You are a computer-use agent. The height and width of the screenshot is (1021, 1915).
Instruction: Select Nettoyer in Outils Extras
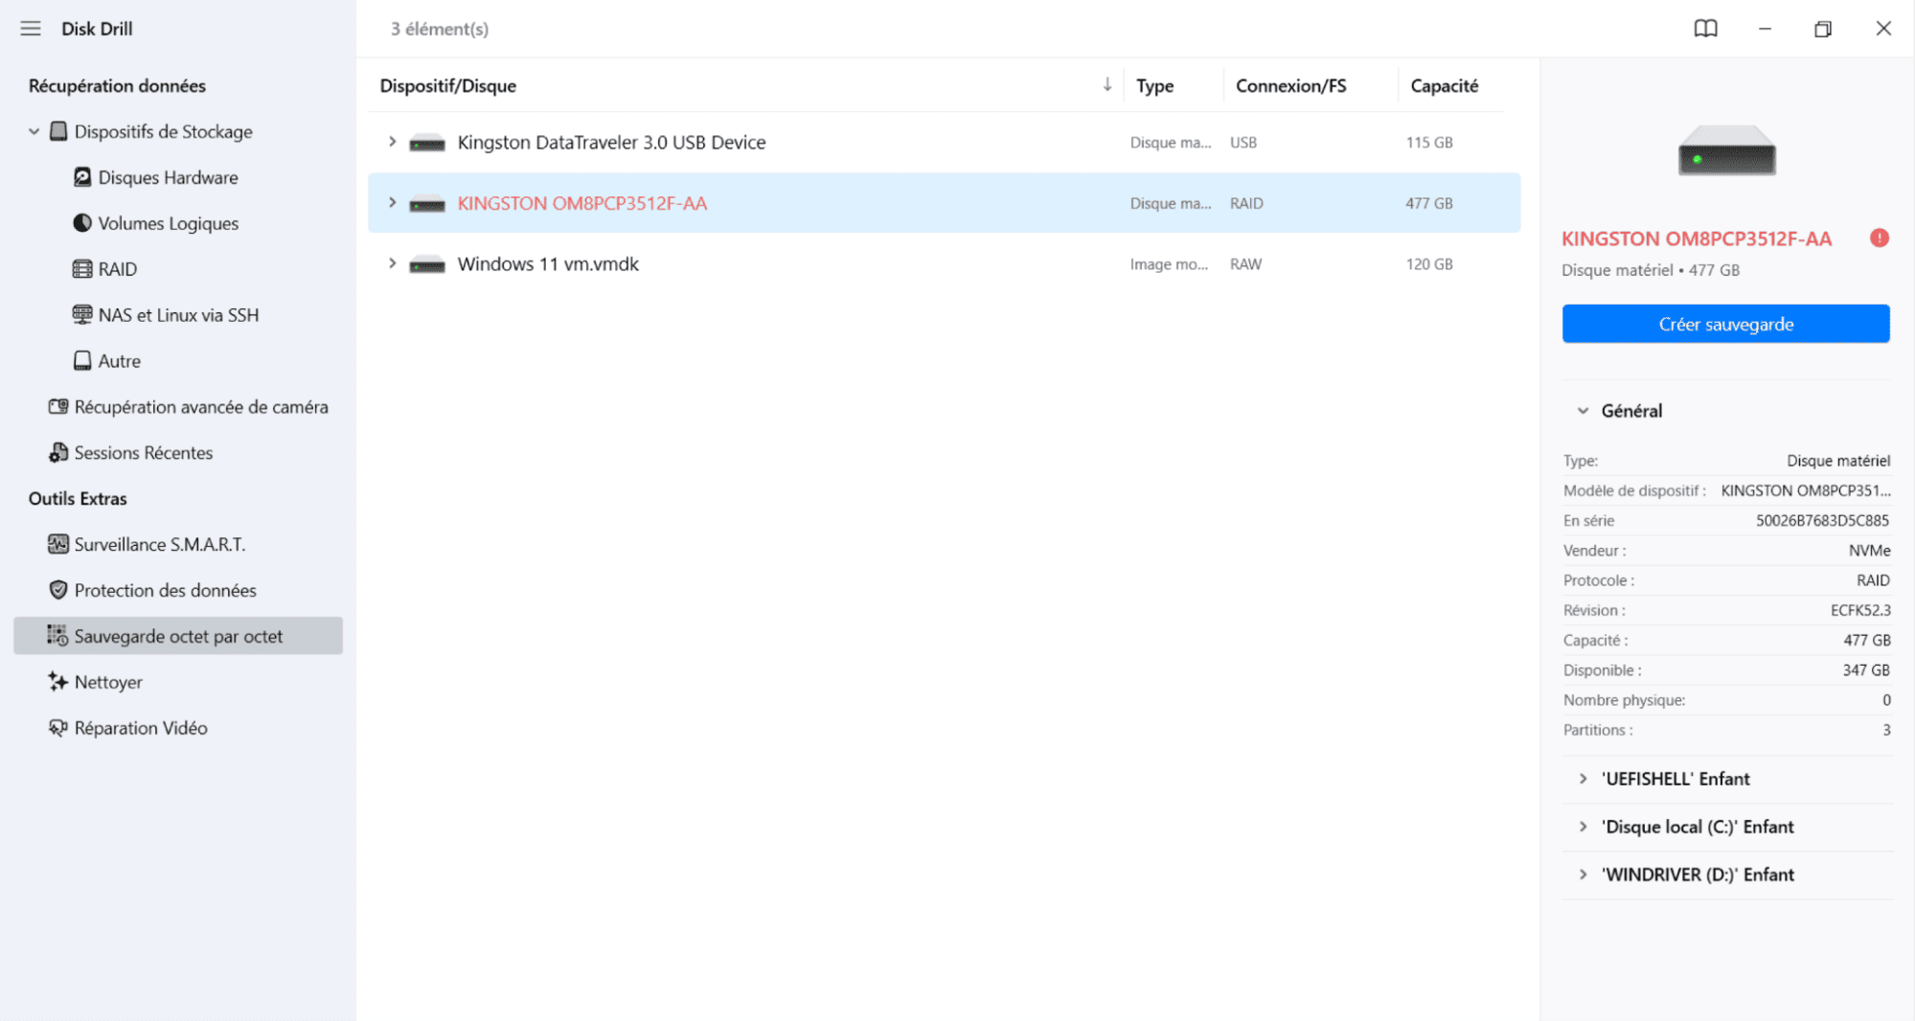[108, 682]
